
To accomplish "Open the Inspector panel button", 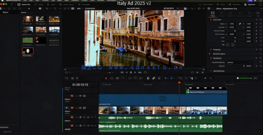I will click(250, 5).
